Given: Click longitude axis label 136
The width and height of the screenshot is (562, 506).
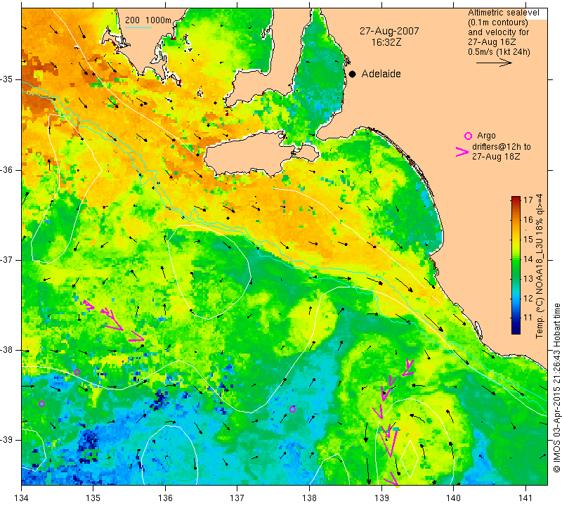Looking at the screenshot, I should tap(165, 498).
